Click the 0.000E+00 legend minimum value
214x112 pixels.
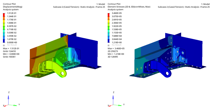(x=12, y=42)
